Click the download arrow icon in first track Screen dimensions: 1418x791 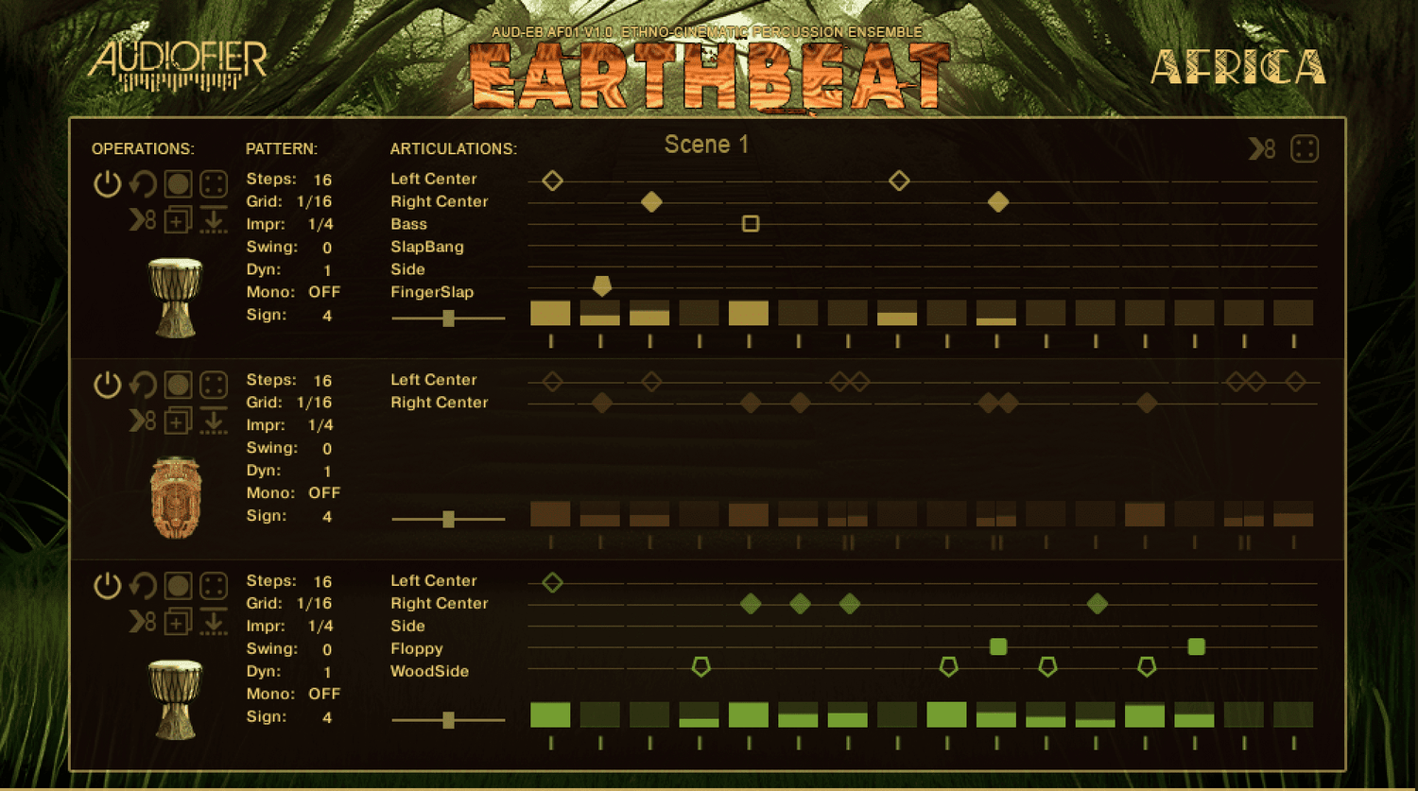[214, 221]
